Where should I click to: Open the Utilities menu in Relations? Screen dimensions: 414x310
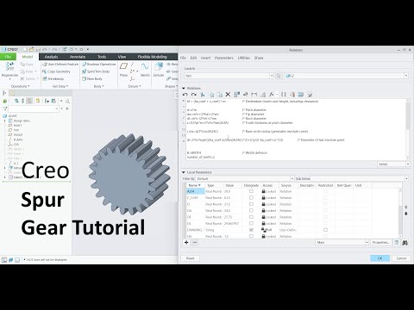pos(244,58)
